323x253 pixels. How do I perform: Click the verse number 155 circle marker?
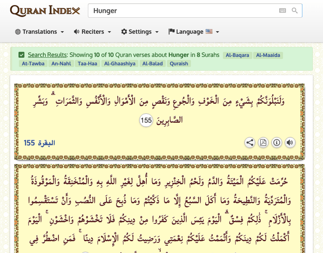(x=146, y=121)
